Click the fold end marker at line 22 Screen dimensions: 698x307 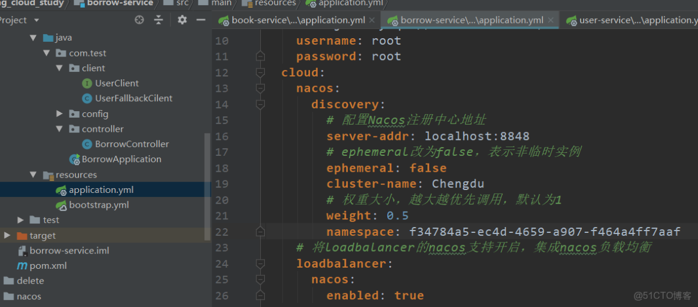coord(261,232)
